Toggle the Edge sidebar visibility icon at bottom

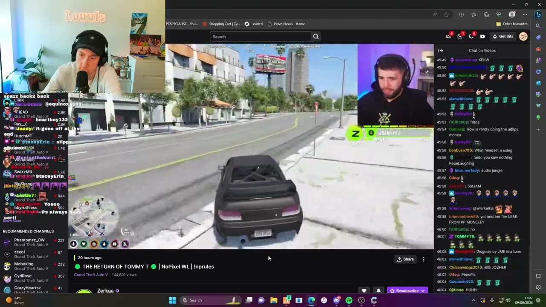click(538, 276)
